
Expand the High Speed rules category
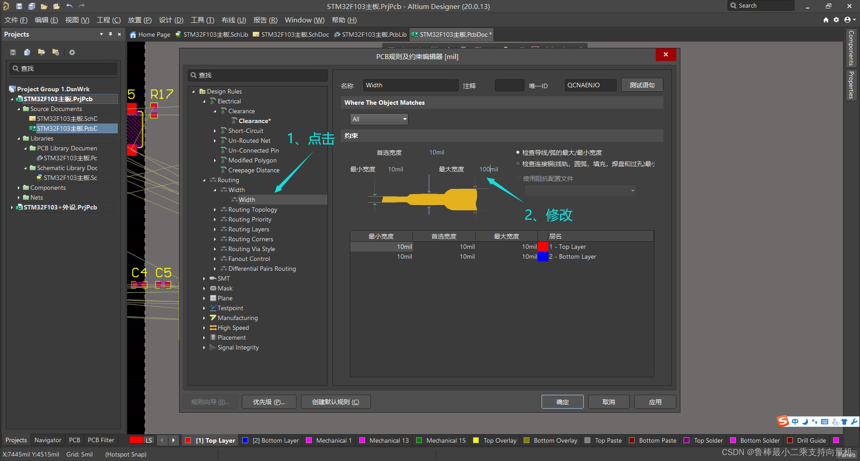[204, 328]
